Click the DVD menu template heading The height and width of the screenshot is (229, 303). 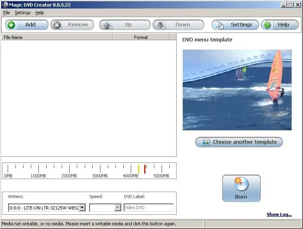pyautogui.click(x=207, y=39)
